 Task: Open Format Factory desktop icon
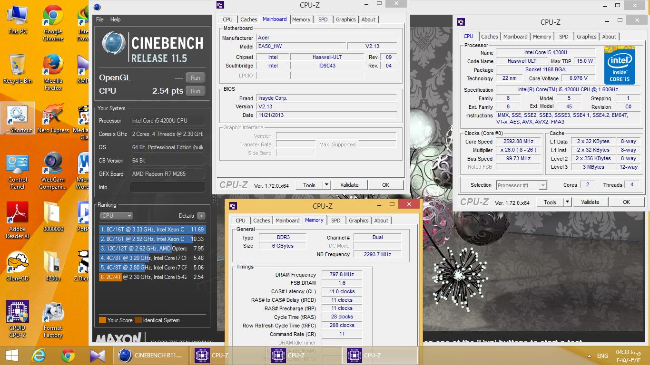(x=53, y=319)
